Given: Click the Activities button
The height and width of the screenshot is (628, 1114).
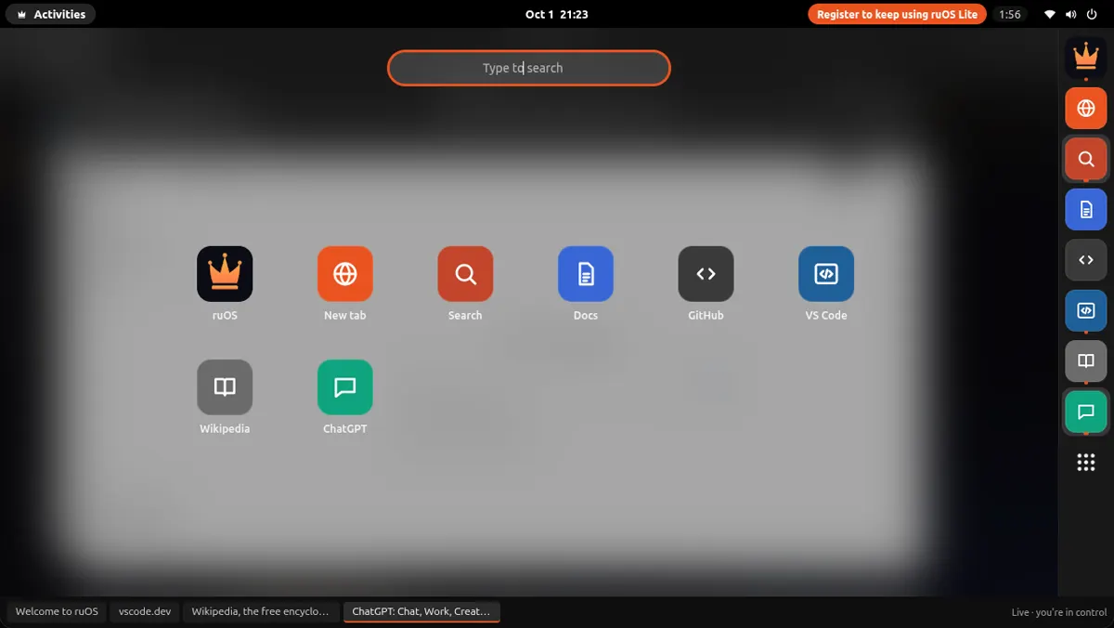Looking at the screenshot, I should (x=51, y=14).
